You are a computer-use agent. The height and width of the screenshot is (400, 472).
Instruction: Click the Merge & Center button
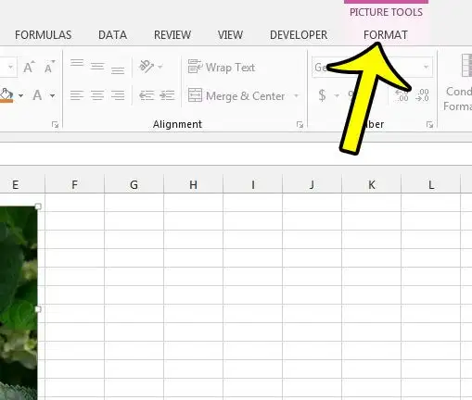click(236, 96)
